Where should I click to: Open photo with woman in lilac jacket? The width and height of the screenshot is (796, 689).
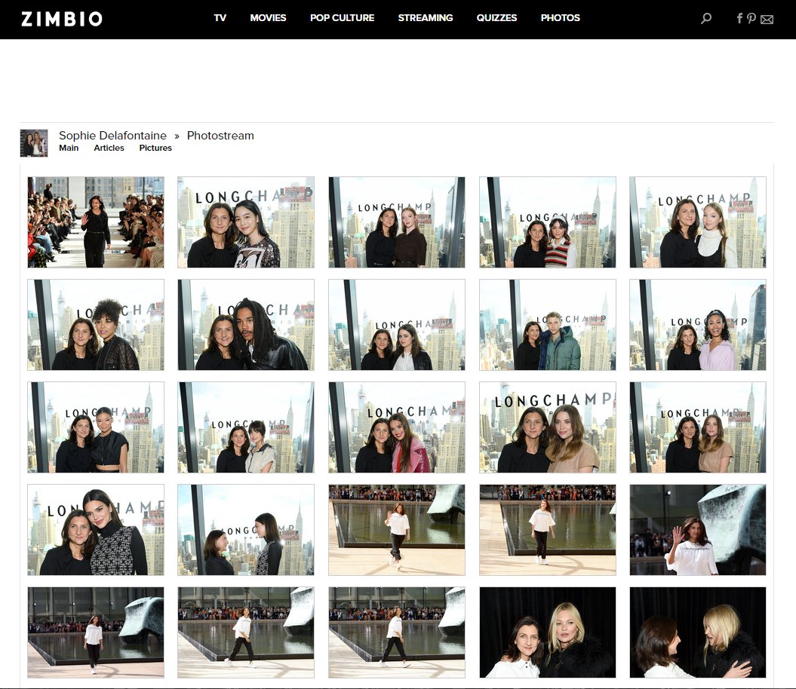698,325
